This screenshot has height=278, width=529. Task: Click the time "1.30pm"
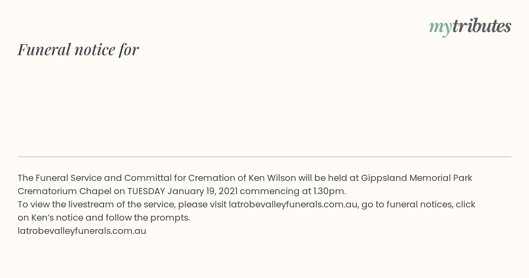point(329,191)
